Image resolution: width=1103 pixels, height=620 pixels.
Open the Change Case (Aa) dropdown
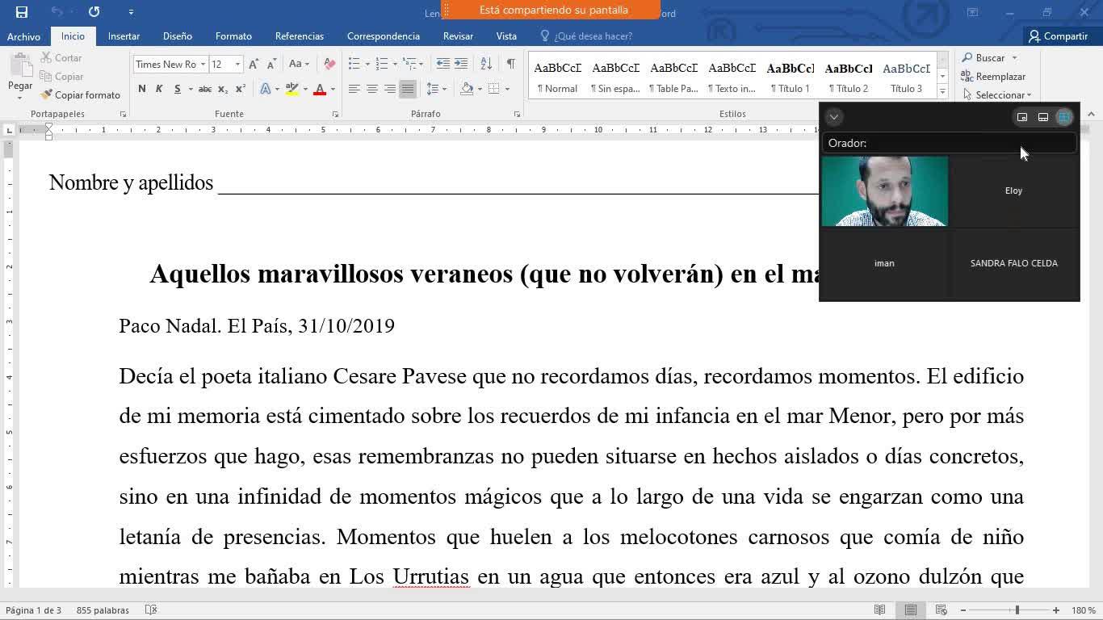click(x=300, y=64)
